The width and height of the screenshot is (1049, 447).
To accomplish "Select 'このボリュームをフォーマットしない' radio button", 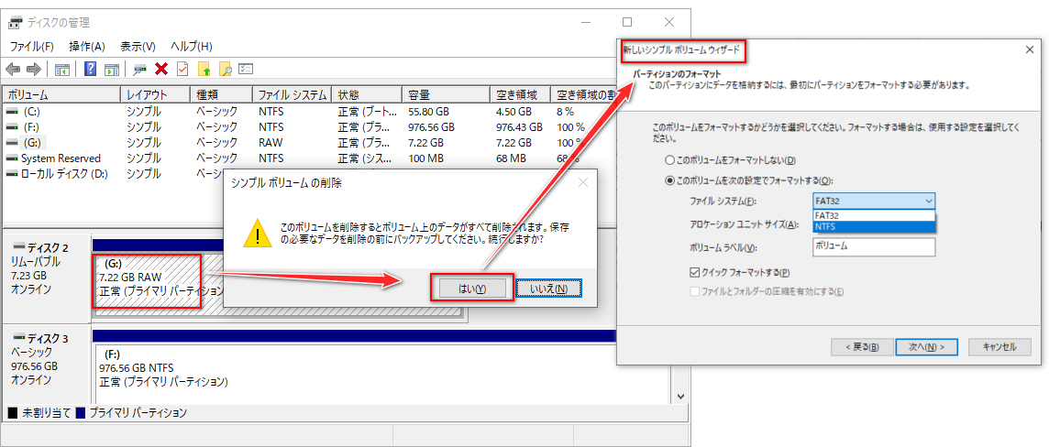I will coord(669,160).
